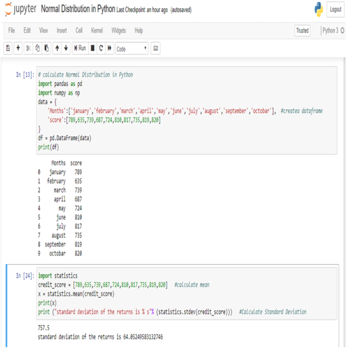
Task: Cut selected cell with scissors icon
Action: 29,49
